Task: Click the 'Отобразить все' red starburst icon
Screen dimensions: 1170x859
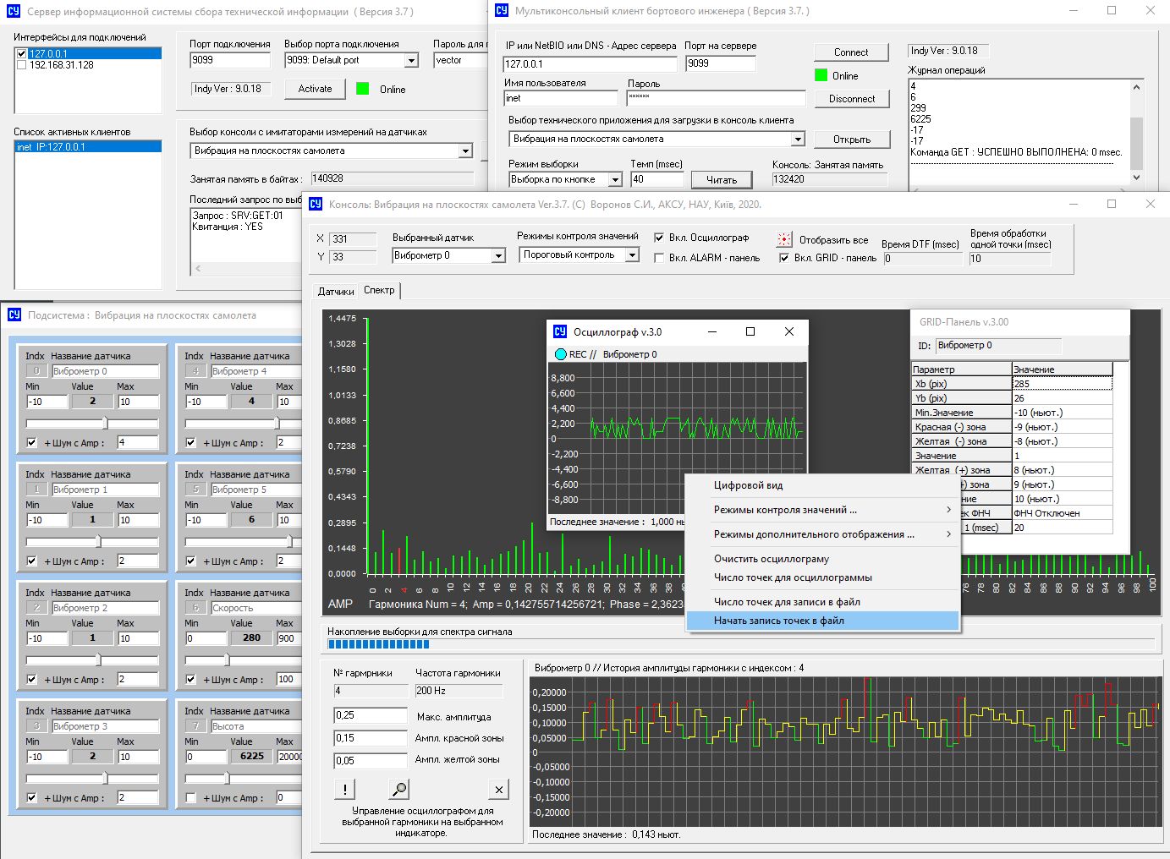Action: [x=785, y=239]
